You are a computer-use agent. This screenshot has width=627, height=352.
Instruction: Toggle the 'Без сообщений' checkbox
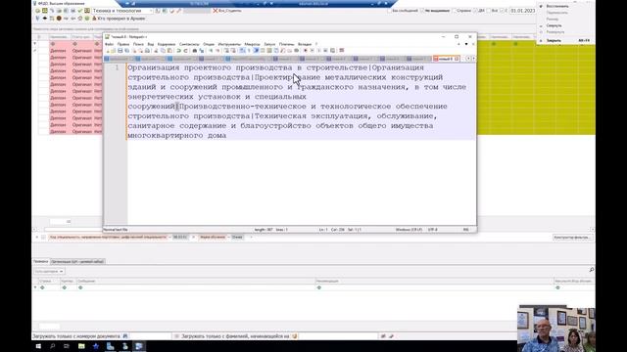pos(389,11)
